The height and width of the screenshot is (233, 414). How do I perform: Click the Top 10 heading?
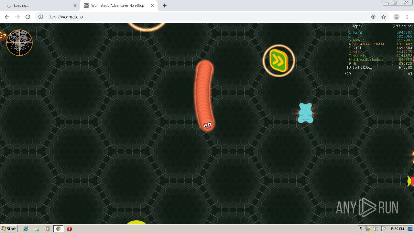358,26
